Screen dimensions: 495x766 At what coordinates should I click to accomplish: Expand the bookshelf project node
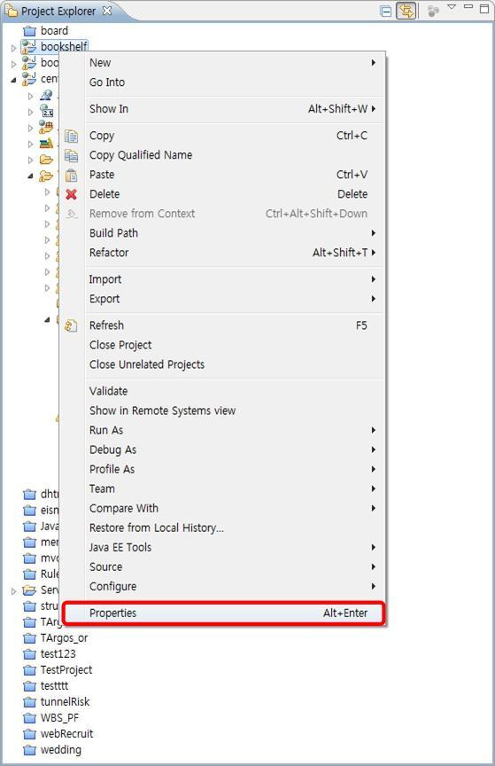pos(13,48)
